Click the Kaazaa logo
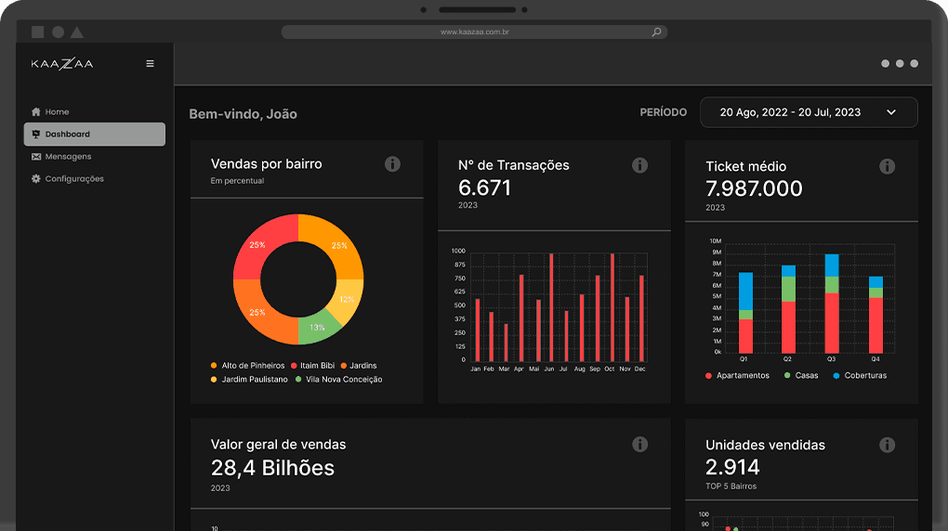Viewport: 948px width, 531px height. point(62,63)
